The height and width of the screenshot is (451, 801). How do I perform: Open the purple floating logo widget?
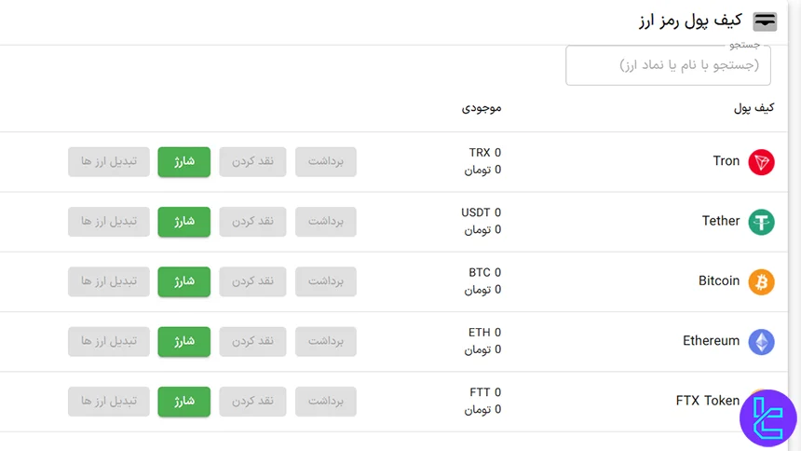tap(768, 417)
